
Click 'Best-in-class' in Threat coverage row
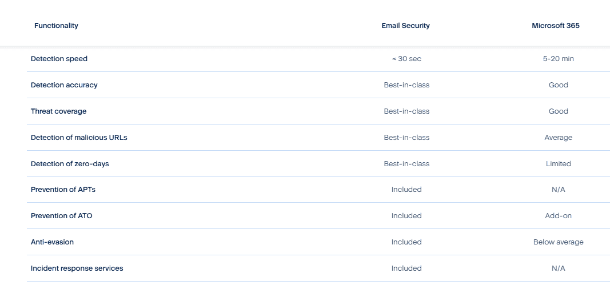click(406, 111)
